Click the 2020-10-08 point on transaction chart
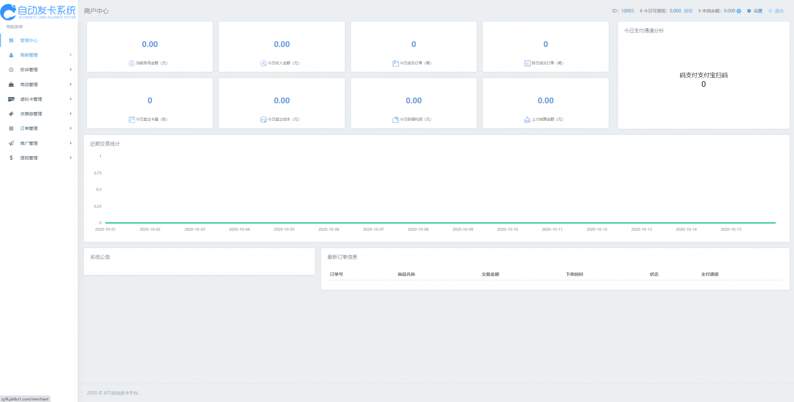Viewport: 794px width, 402px height. [418, 223]
